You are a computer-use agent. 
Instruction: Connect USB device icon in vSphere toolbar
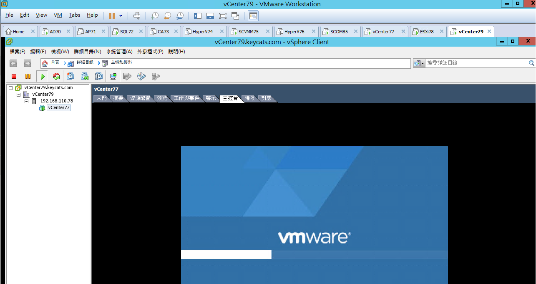pos(156,76)
